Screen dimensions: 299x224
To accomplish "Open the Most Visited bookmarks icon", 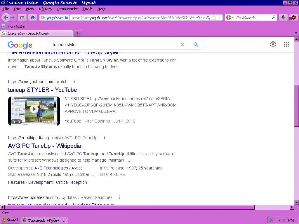I will tap(4, 26).
